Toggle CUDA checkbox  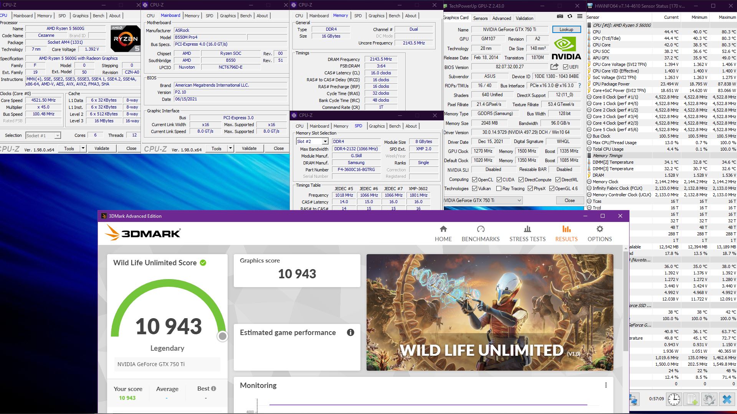[499, 179]
